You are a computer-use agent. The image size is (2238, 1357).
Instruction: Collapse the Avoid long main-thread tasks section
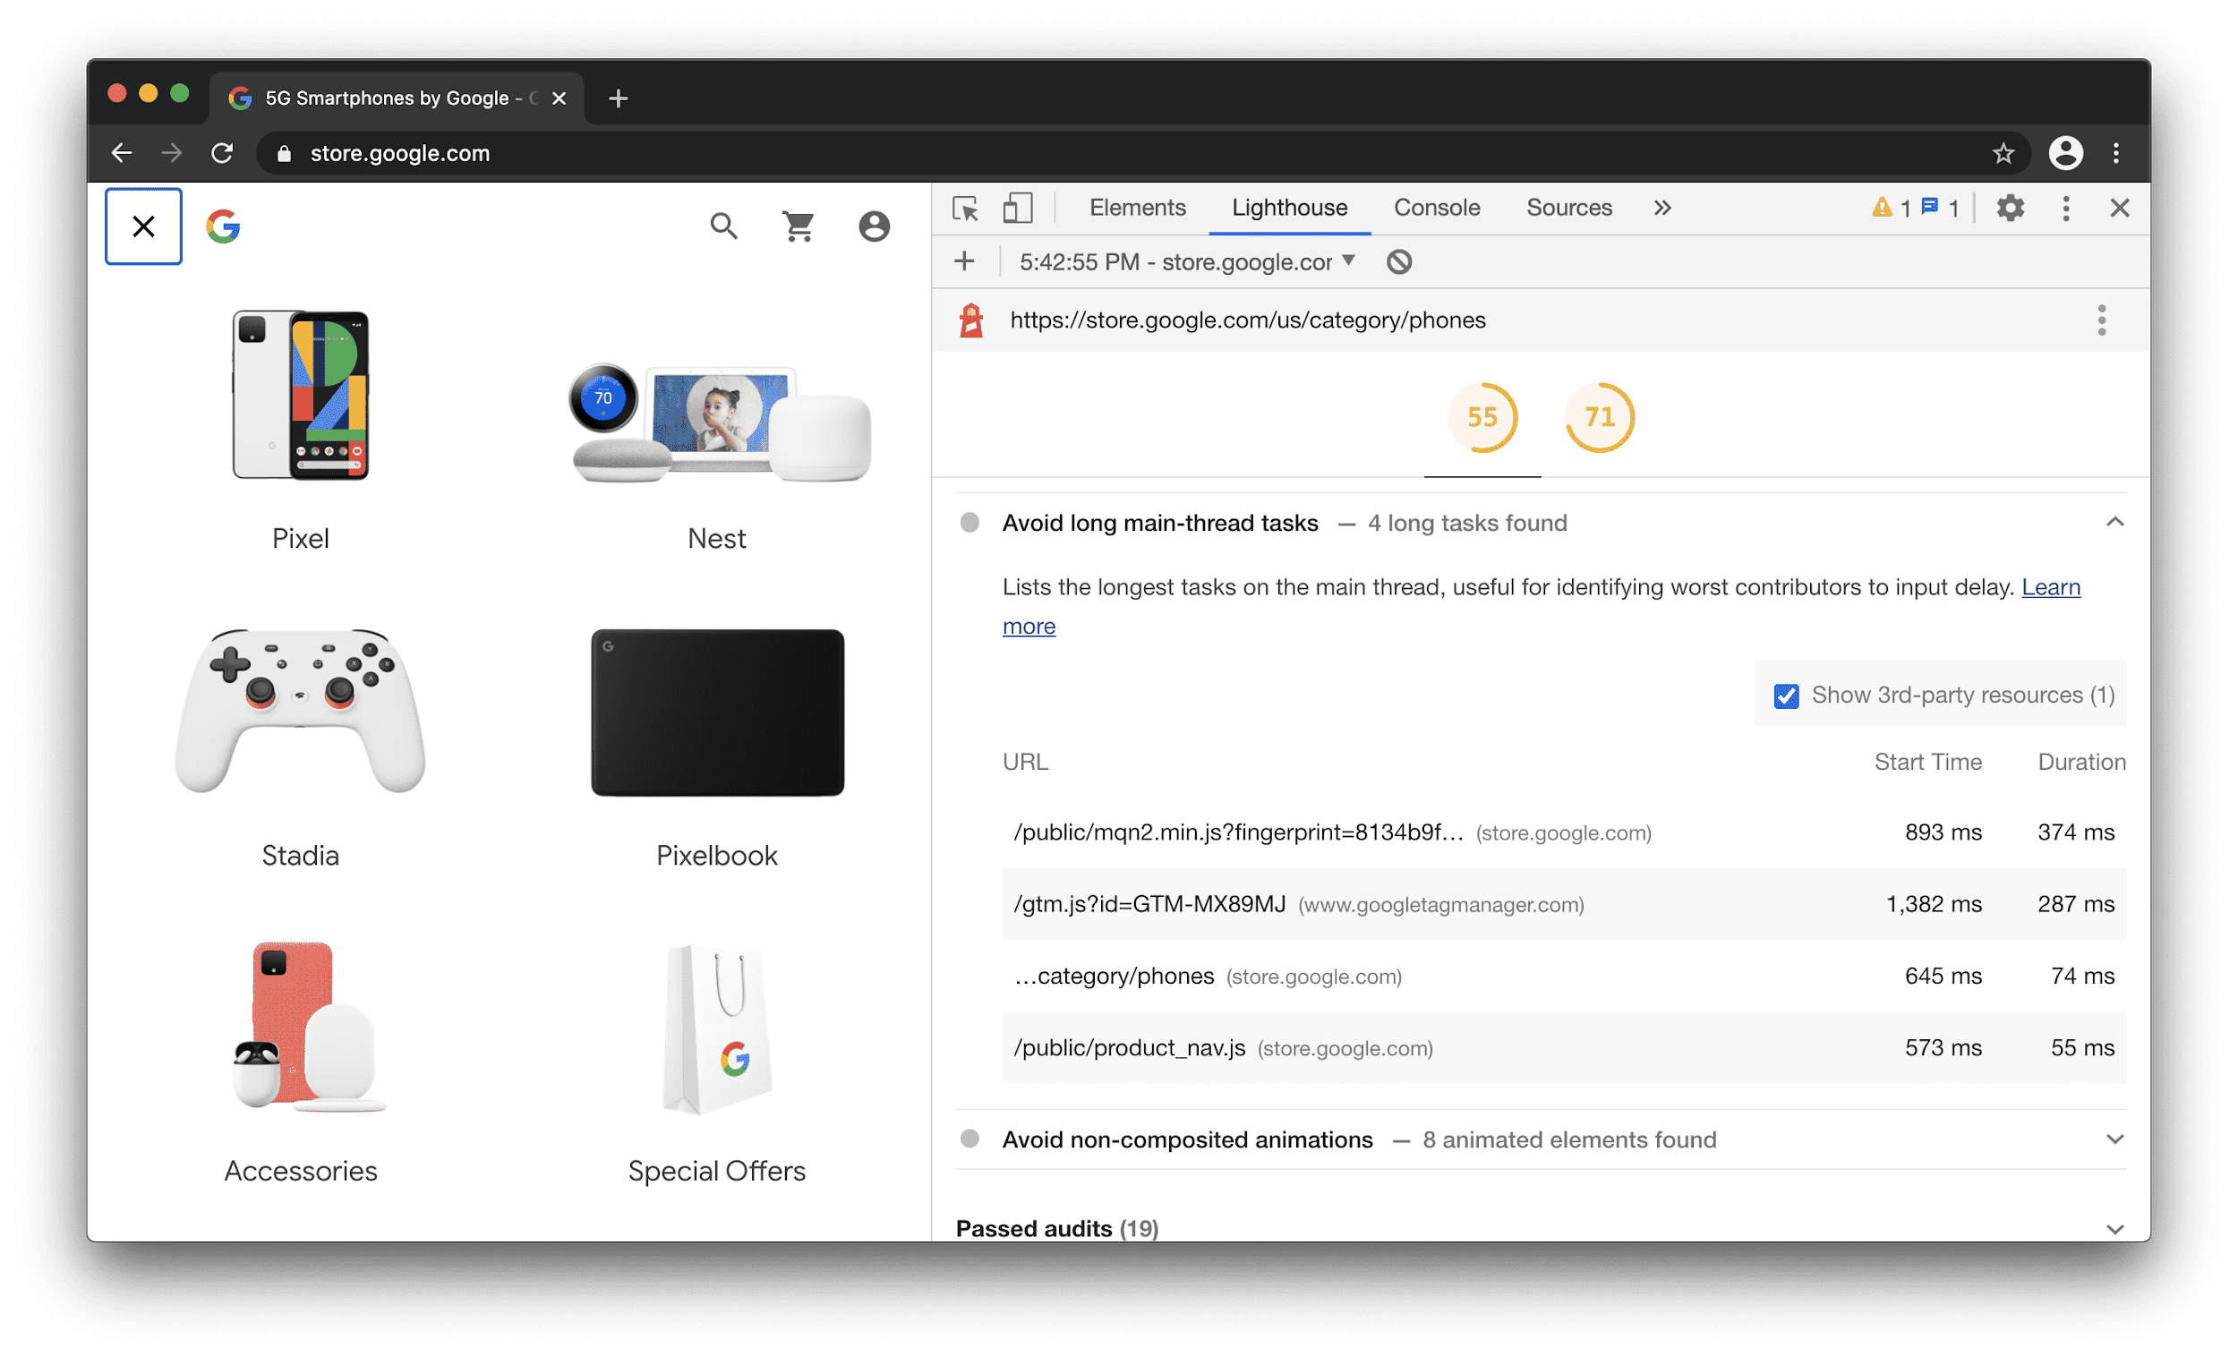[2114, 523]
